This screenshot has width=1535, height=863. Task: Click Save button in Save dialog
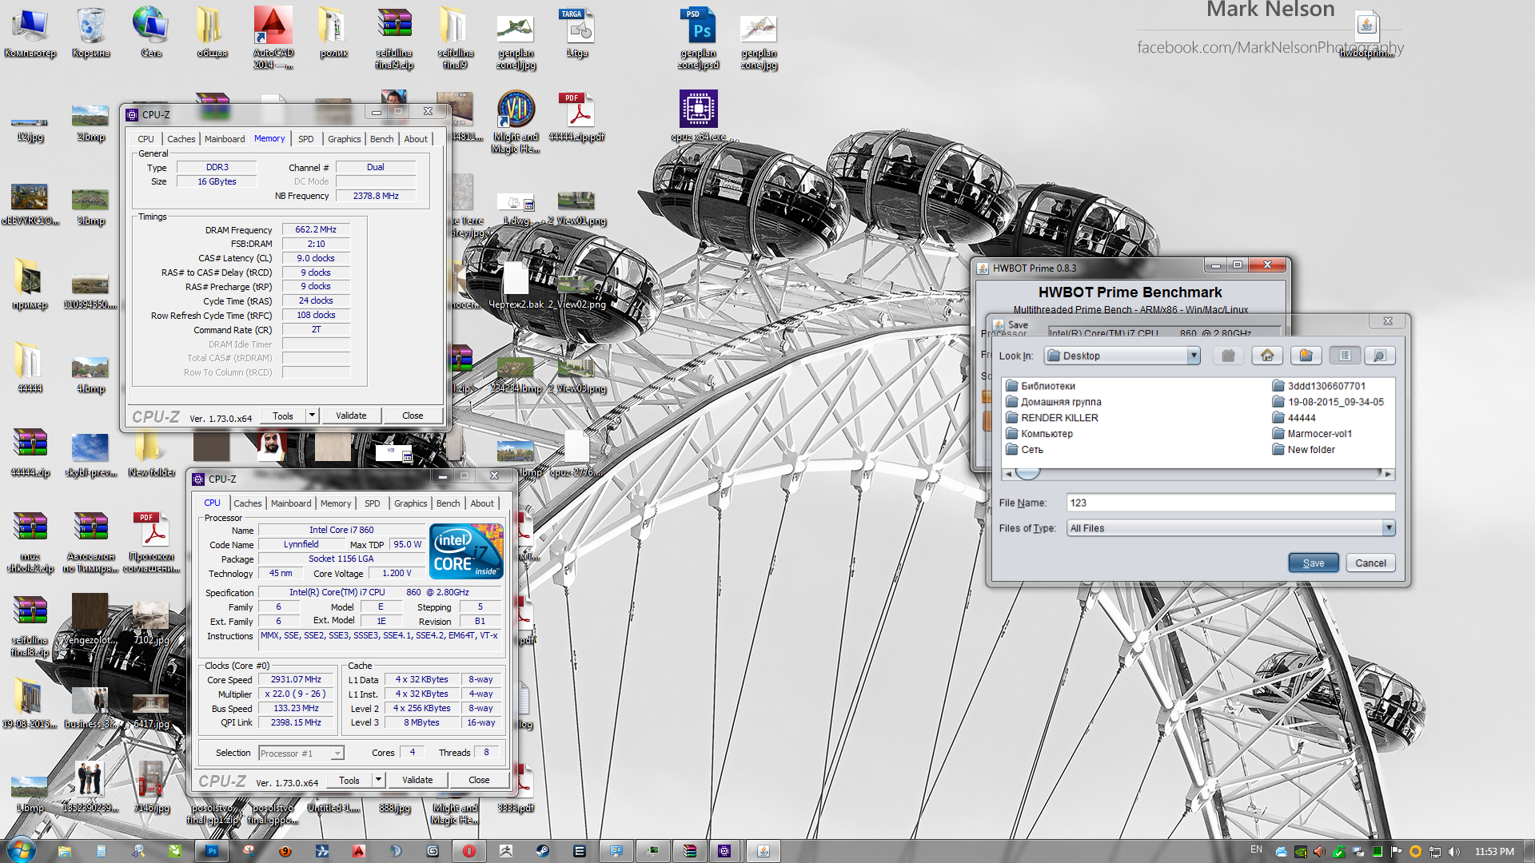(1314, 563)
